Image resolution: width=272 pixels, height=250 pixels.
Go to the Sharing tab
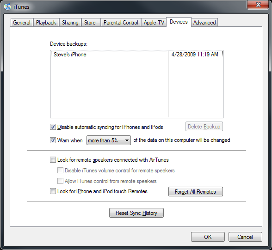tap(70, 23)
